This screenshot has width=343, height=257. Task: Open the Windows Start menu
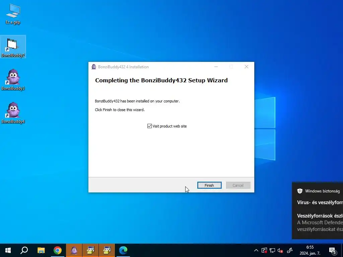pyautogui.click(x=8, y=250)
